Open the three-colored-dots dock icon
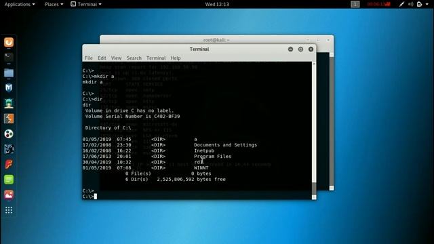 (9, 134)
